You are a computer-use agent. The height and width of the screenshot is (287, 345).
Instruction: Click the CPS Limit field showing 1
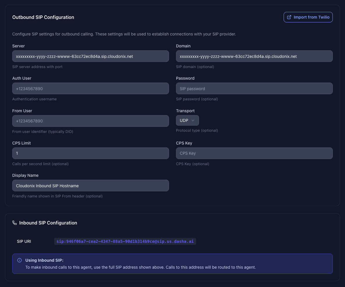[x=90, y=153]
